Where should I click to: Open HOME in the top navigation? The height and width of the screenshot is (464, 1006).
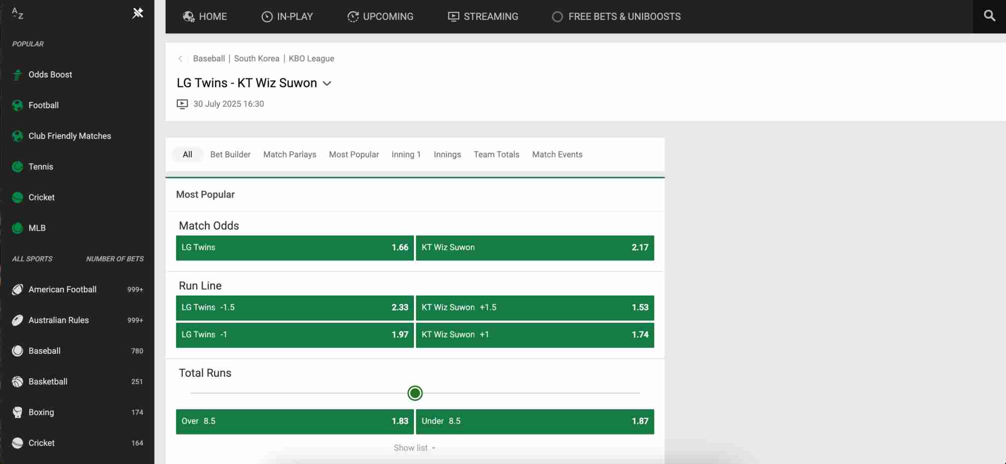coord(205,16)
